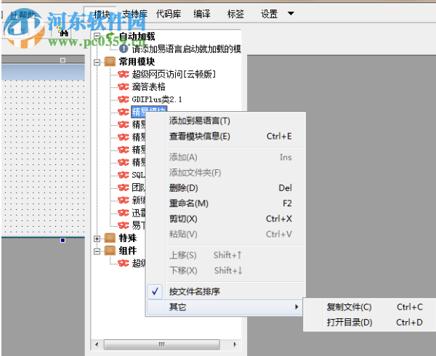Toggle 按文件名排序 checked option
This screenshot has width=436, height=356.
pyautogui.click(x=226, y=291)
